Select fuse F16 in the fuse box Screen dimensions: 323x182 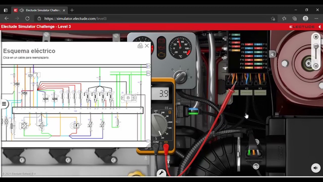point(258,56)
